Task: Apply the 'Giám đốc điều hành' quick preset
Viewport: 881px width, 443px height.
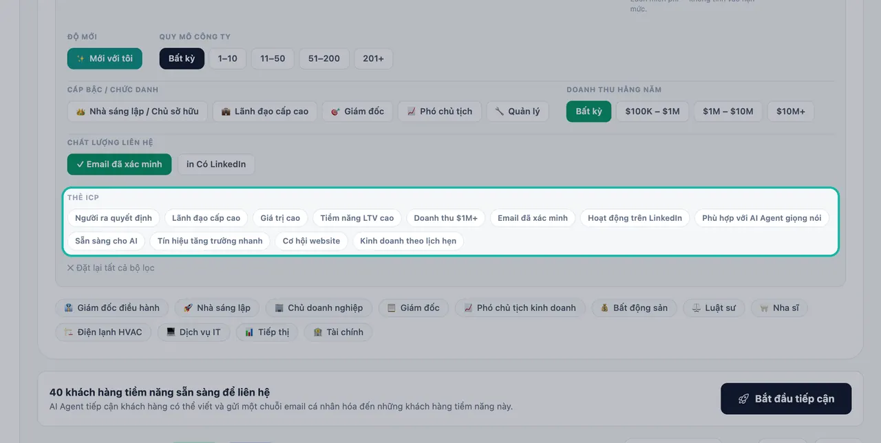Action: (x=112, y=307)
